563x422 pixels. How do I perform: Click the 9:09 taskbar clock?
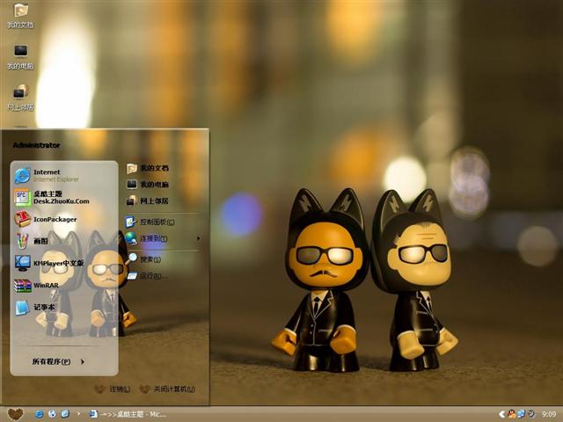pyautogui.click(x=549, y=414)
